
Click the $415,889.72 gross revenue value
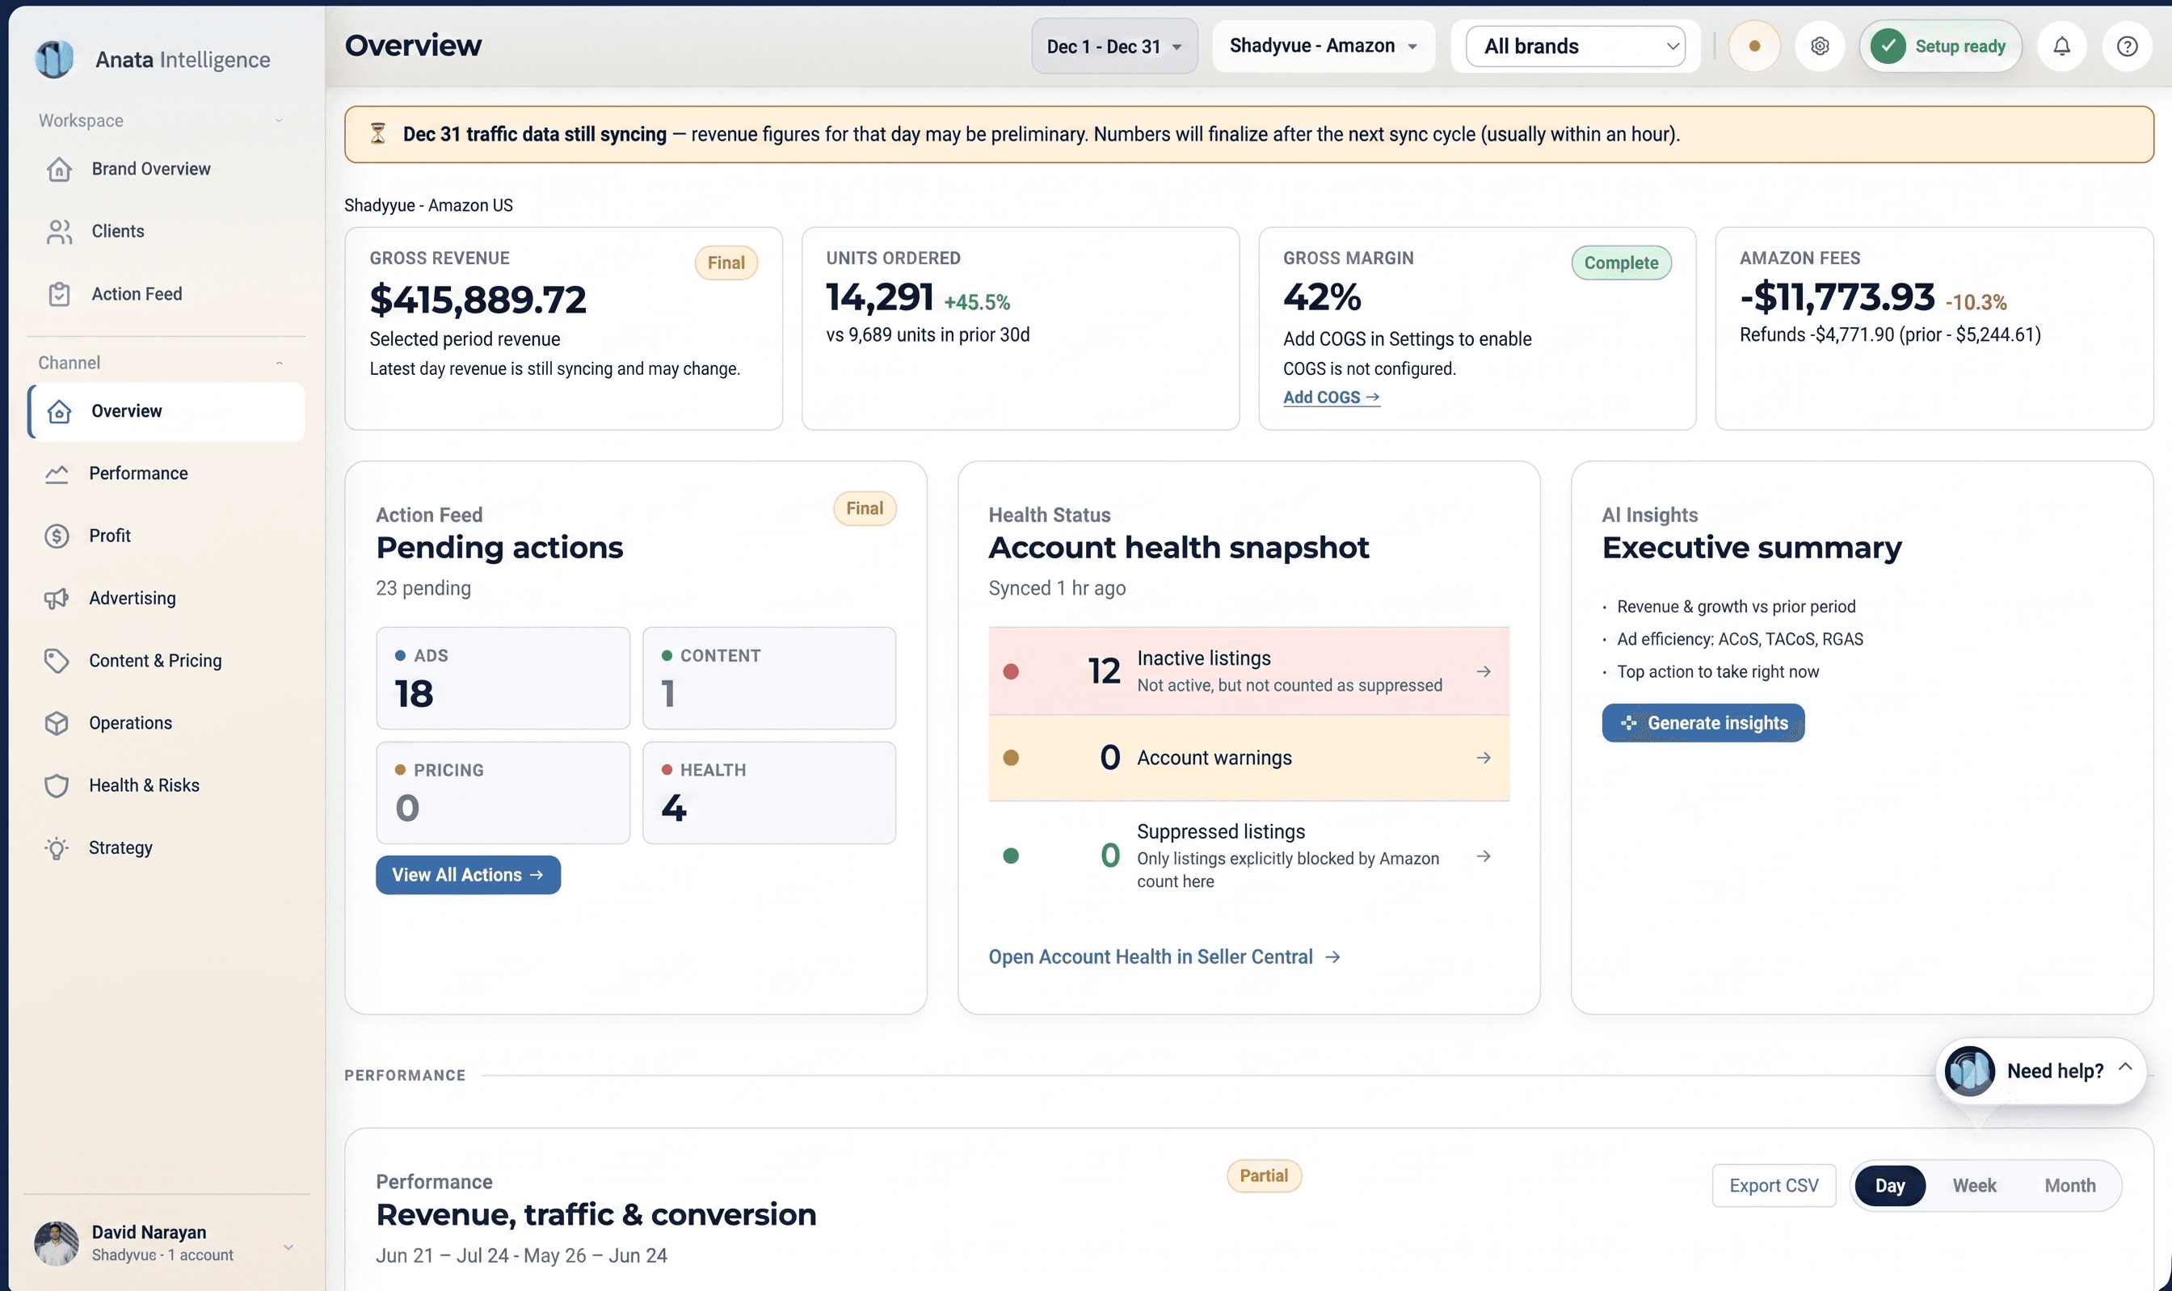click(x=478, y=301)
